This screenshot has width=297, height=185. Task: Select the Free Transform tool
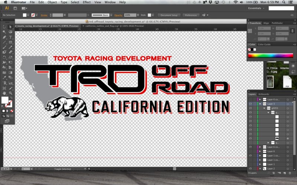(x=10, y=62)
